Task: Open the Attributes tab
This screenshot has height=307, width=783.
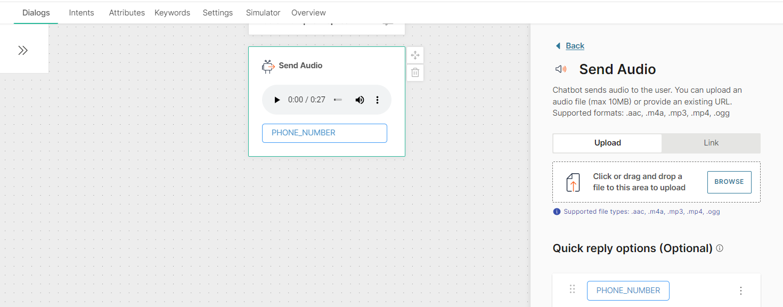Action: [127, 13]
